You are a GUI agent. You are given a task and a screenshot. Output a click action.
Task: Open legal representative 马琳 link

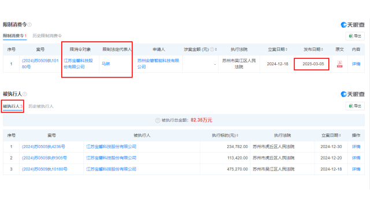106,64
